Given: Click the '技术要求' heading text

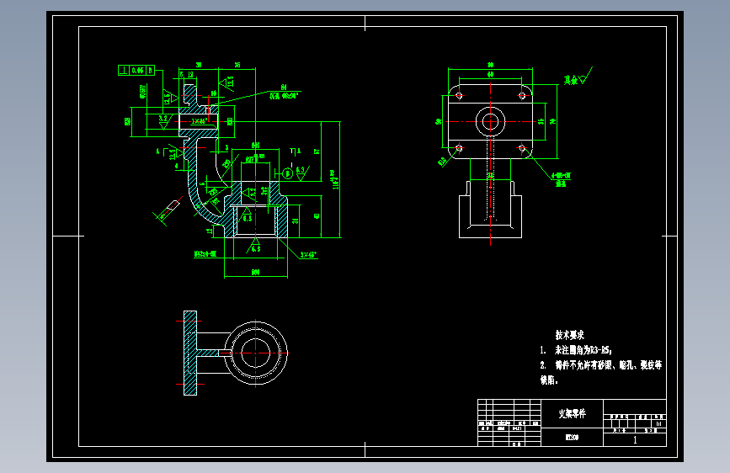Looking at the screenshot, I should click(x=569, y=335).
